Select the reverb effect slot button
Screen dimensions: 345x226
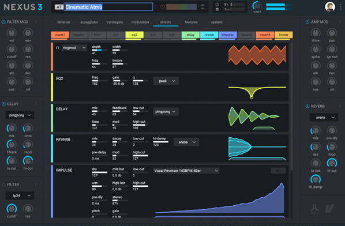(209, 35)
